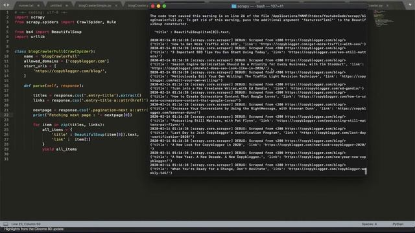Go back with the left tab arrow
The width and height of the screenshot is (415, 233).
click(x=4, y=5)
